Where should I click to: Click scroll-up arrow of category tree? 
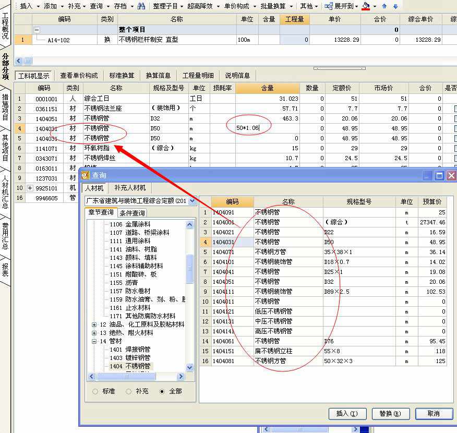point(189,225)
